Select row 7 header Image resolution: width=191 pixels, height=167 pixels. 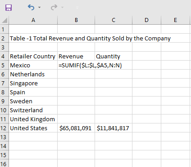click(4, 83)
